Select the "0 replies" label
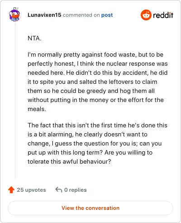Screen dimensions: 181x223 pos(76,190)
